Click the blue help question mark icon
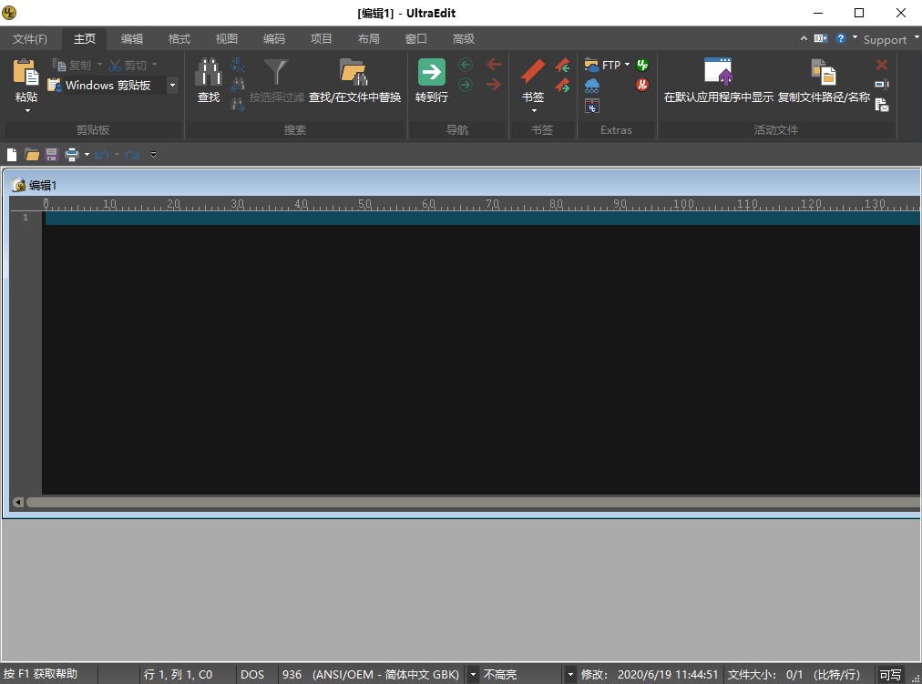Image resolution: width=922 pixels, height=684 pixels. 841,38
